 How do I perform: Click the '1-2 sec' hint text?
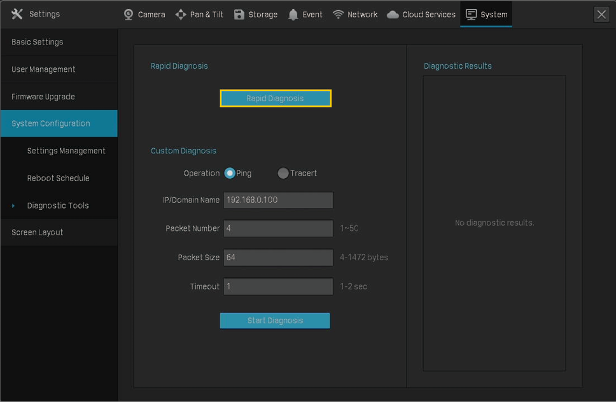pos(354,287)
